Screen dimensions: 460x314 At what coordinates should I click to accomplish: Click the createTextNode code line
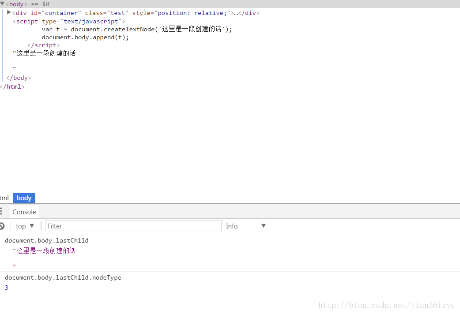tap(137, 29)
